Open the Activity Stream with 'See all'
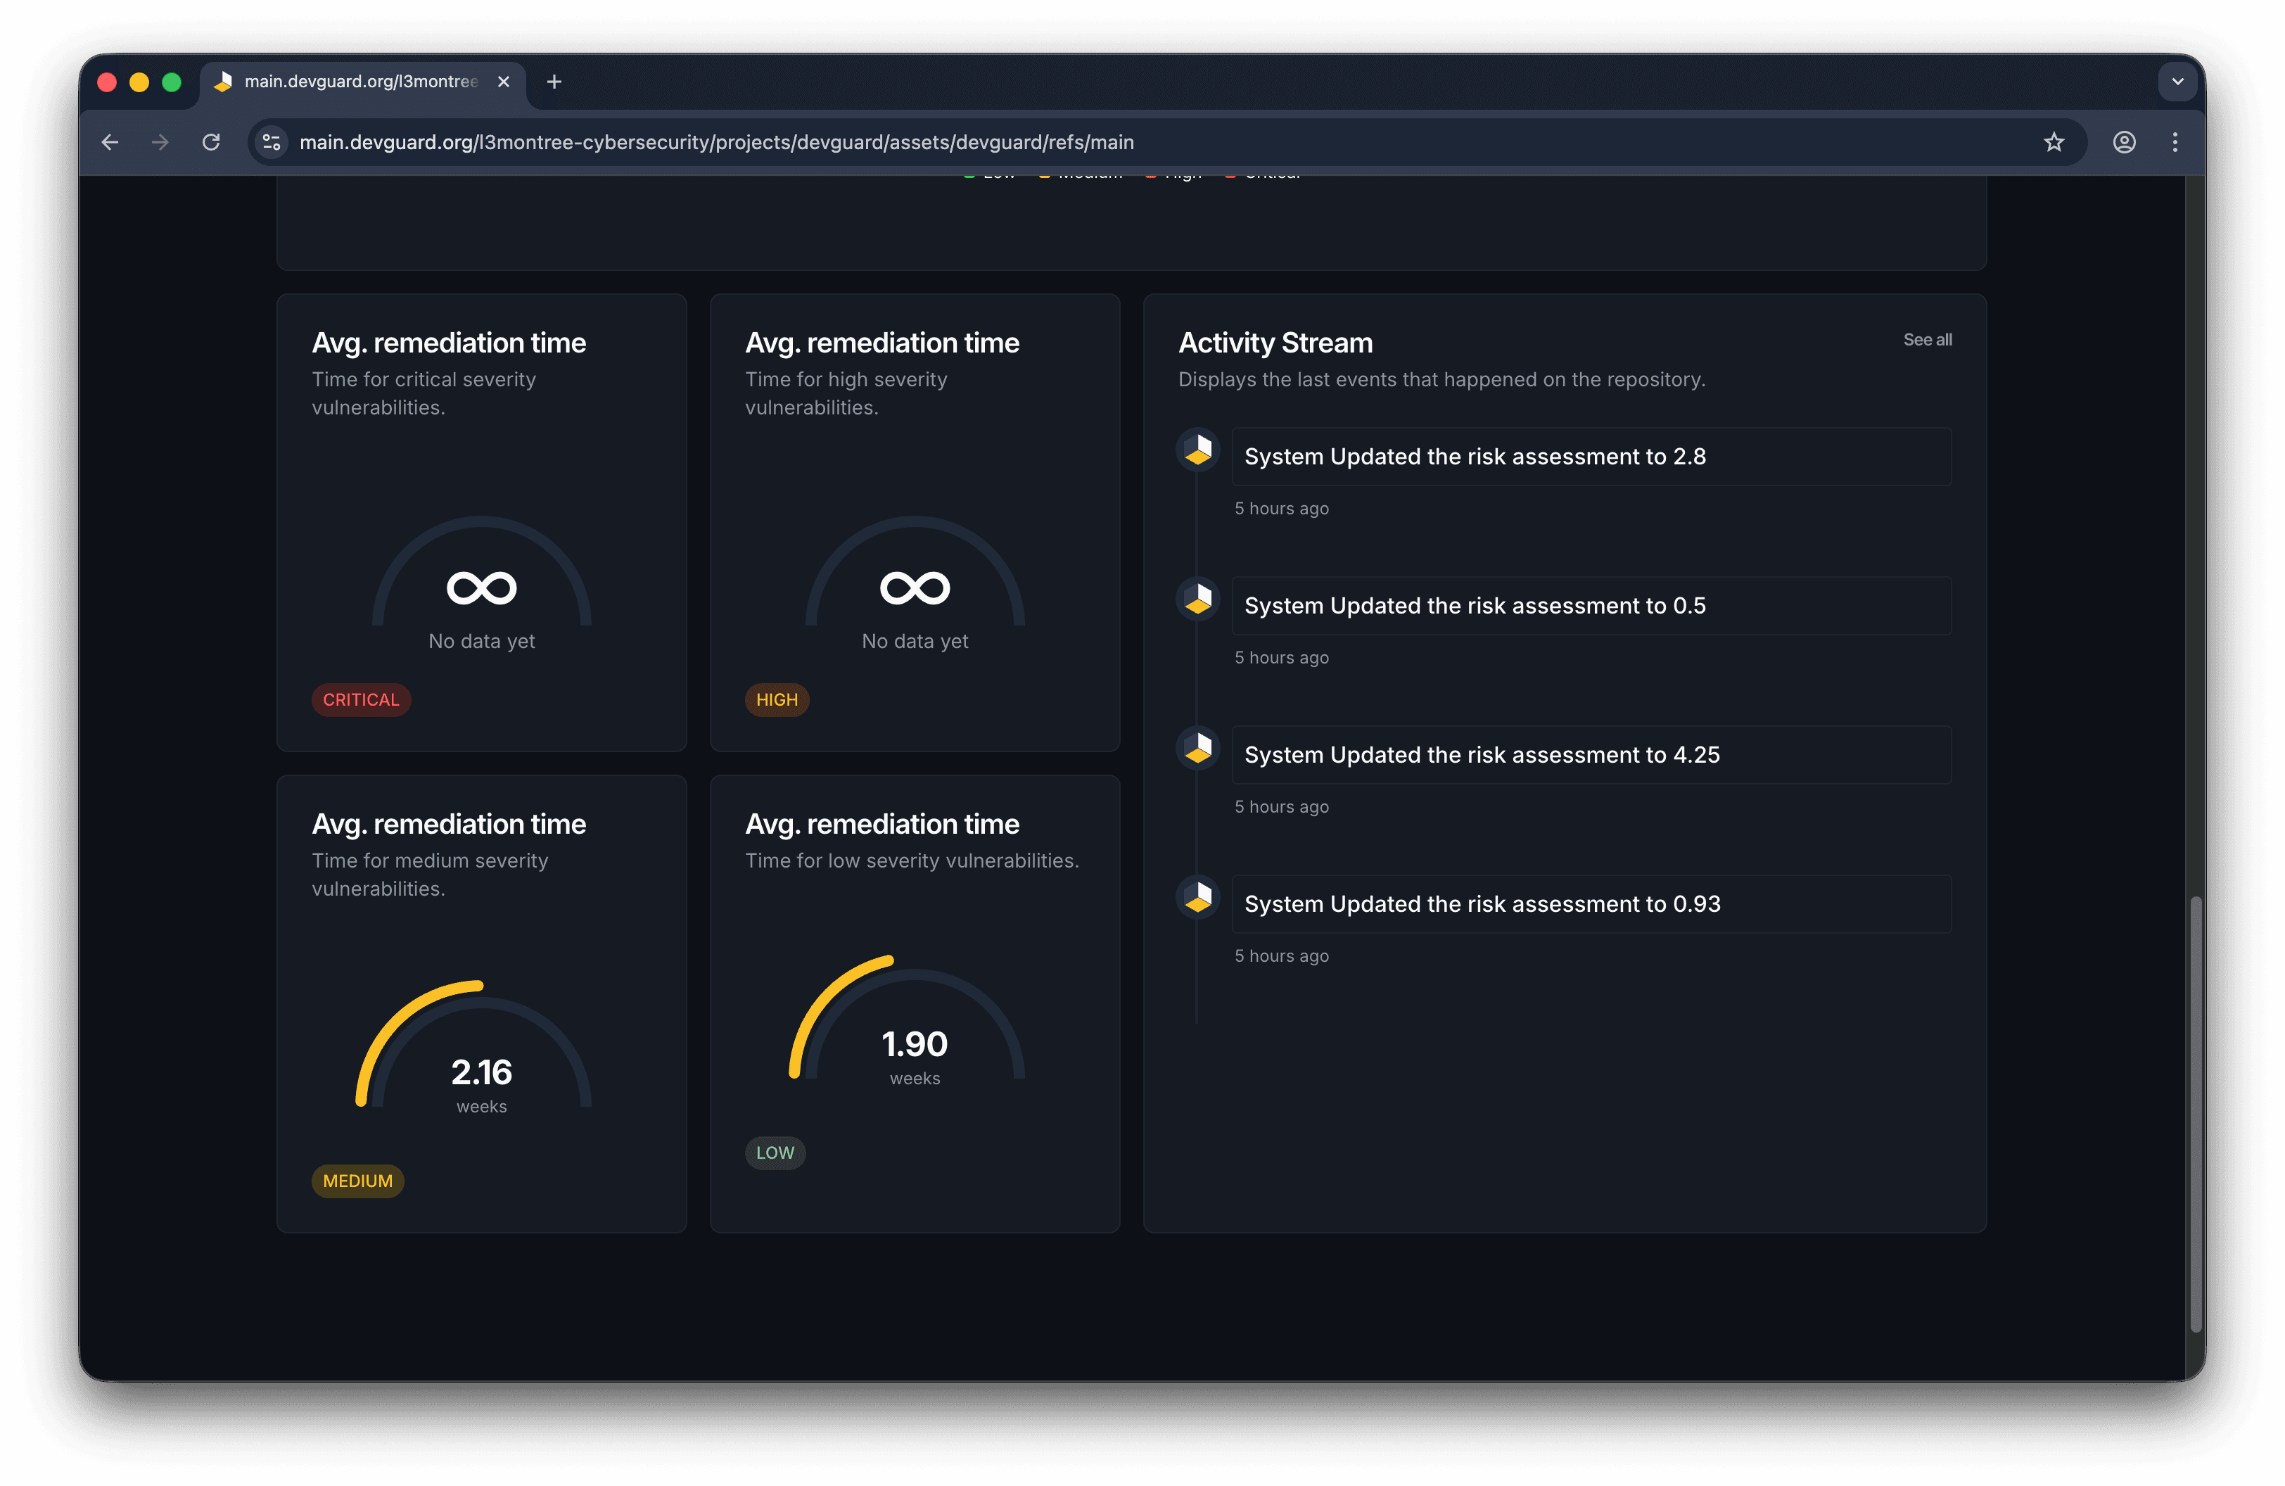The image size is (2285, 1486). [1927, 340]
